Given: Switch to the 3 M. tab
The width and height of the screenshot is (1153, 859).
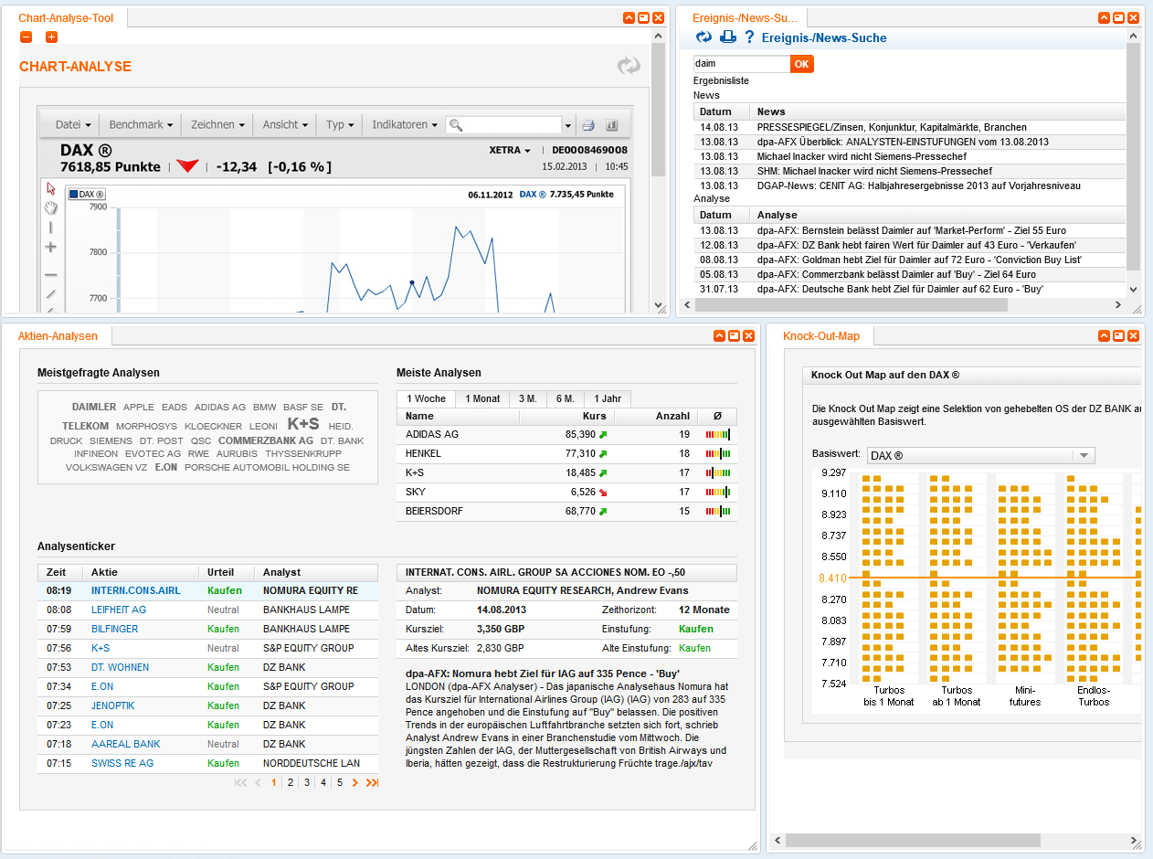Looking at the screenshot, I should 528,398.
